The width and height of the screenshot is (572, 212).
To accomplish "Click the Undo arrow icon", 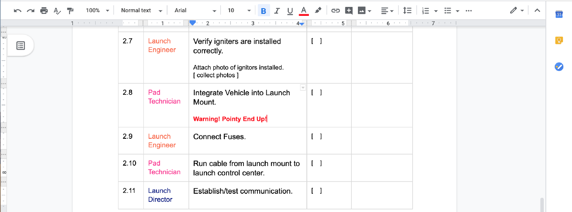I will pyautogui.click(x=17, y=11).
